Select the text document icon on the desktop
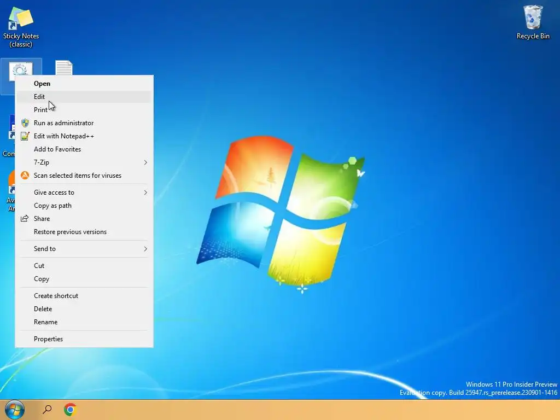 64,68
